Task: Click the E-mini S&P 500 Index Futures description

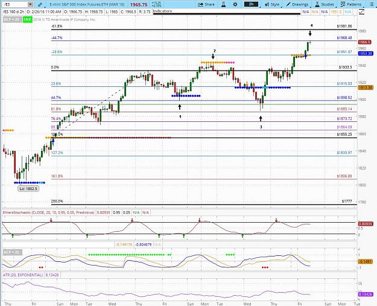Action: pyautogui.click(x=87, y=4)
